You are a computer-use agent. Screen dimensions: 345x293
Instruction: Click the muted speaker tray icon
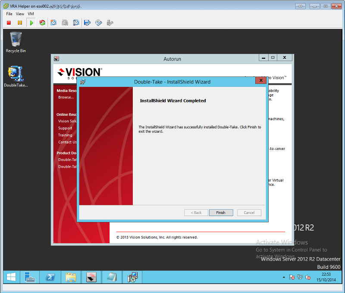[x=308, y=277]
